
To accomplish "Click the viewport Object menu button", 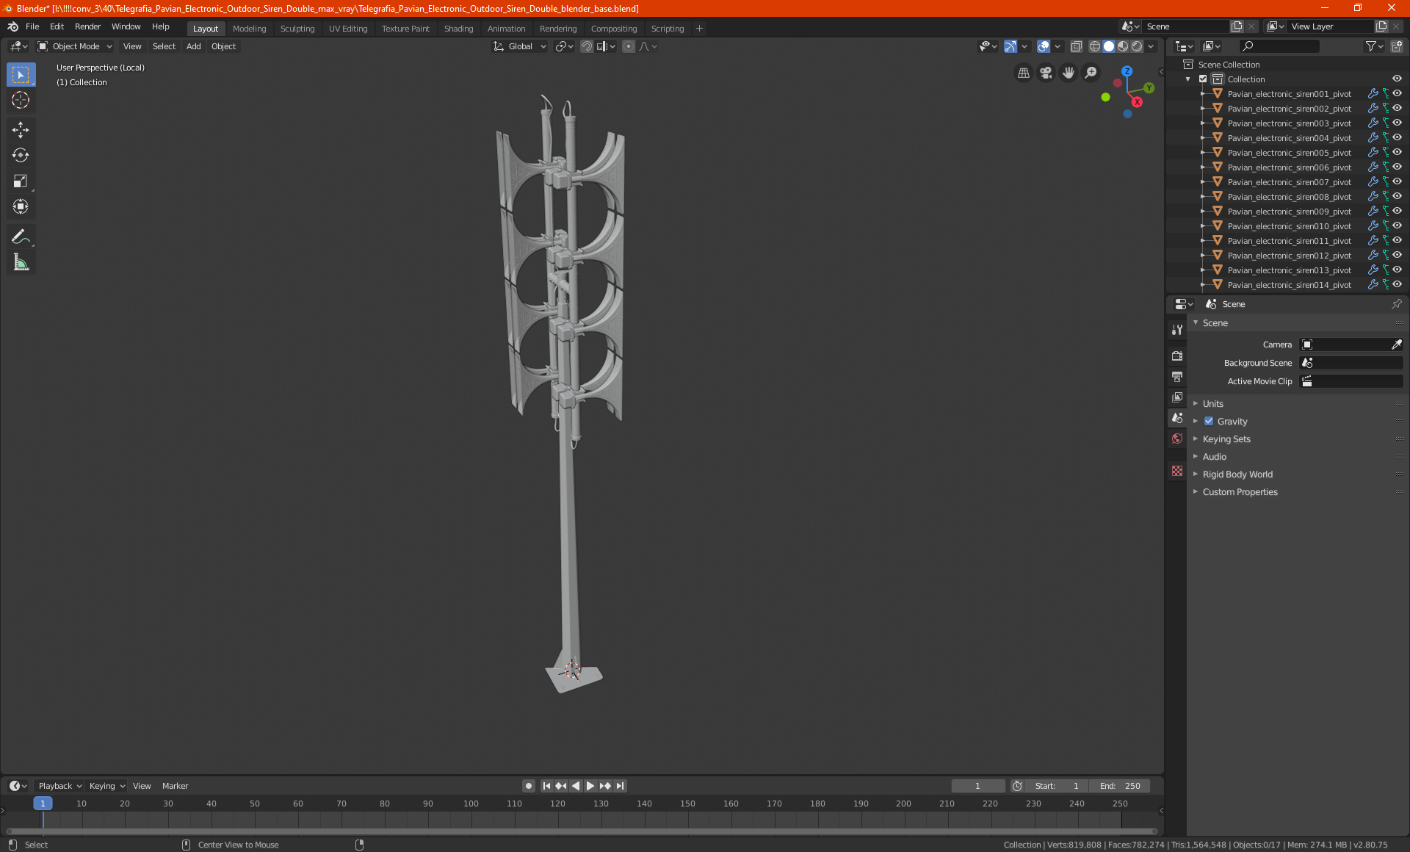I will click(223, 46).
